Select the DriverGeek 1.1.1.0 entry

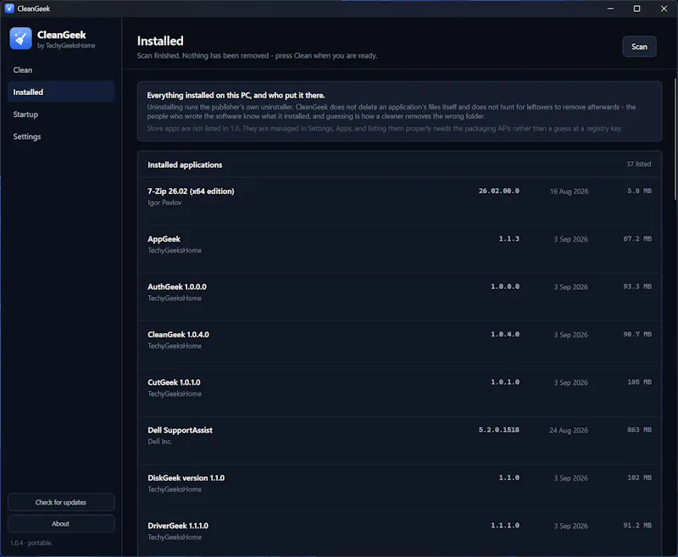click(x=399, y=534)
